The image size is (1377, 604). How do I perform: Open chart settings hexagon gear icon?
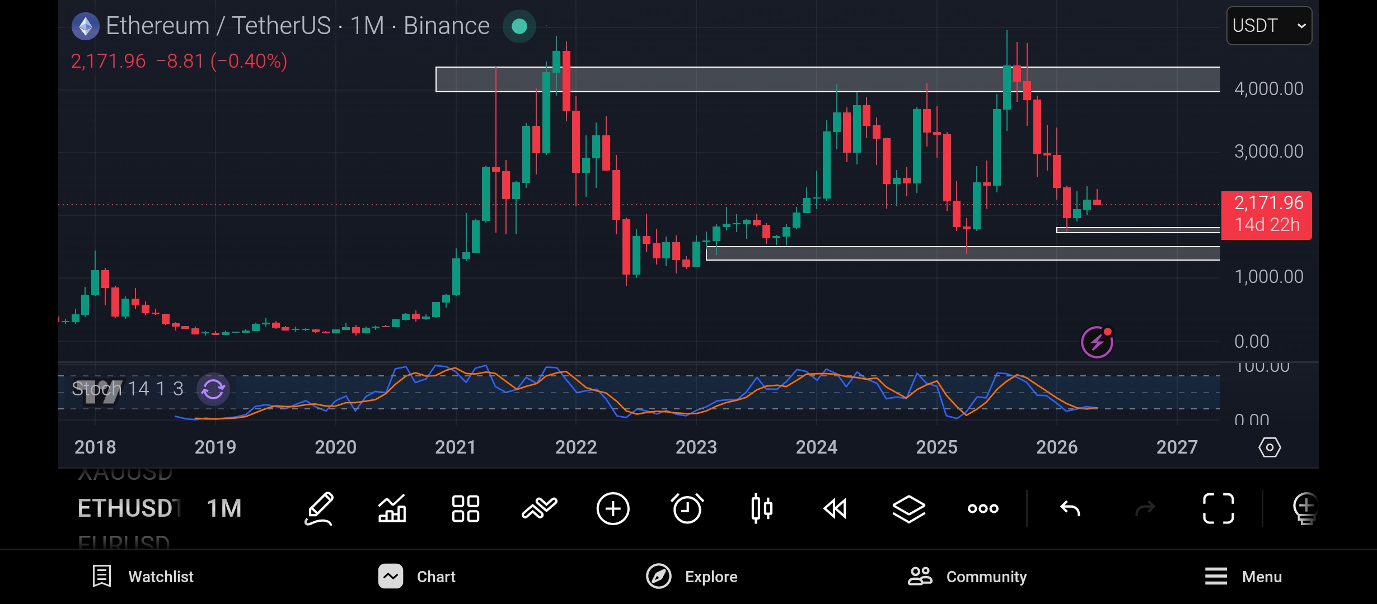pyautogui.click(x=1270, y=447)
